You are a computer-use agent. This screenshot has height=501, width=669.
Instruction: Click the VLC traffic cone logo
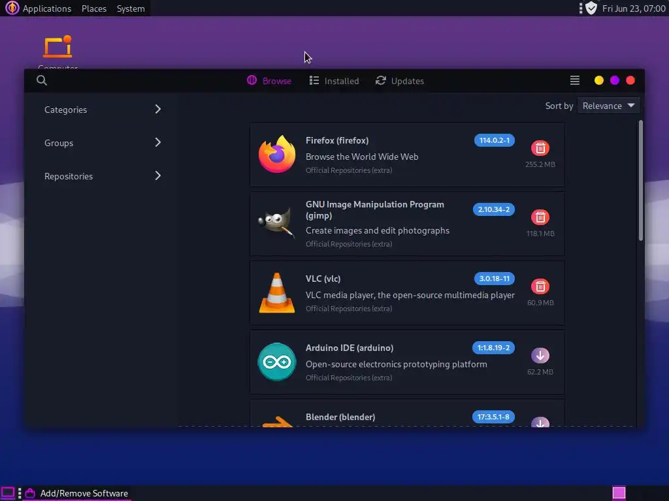(x=277, y=293)
